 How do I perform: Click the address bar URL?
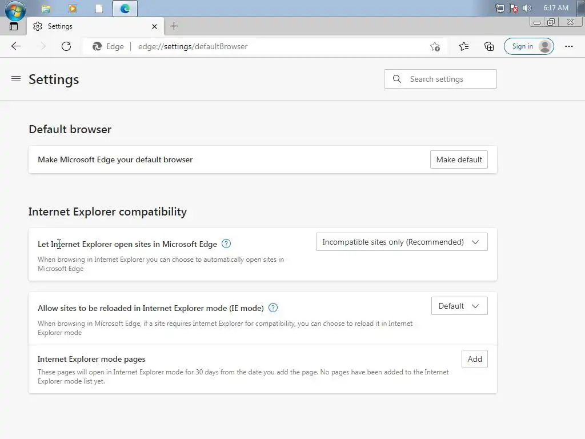pyautogui.click(x=193, y=47)
